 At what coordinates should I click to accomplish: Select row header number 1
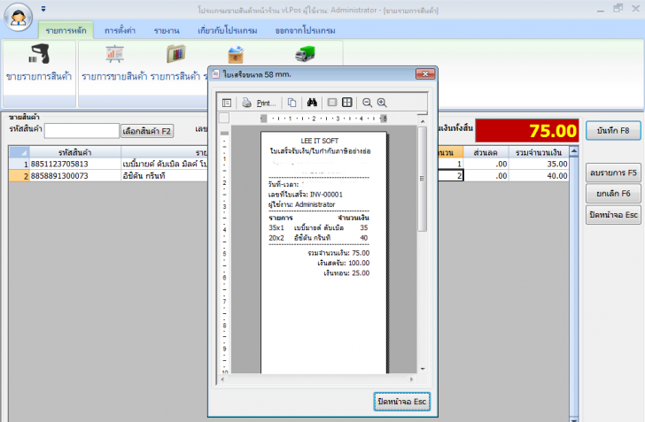tap(19, 164)
